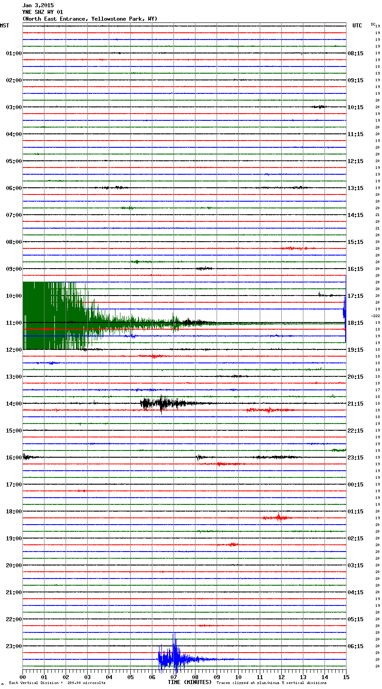382x689 pixels.
Task: Click minute tick '00' on bottom axis
Action: click(x=22, y=677)
